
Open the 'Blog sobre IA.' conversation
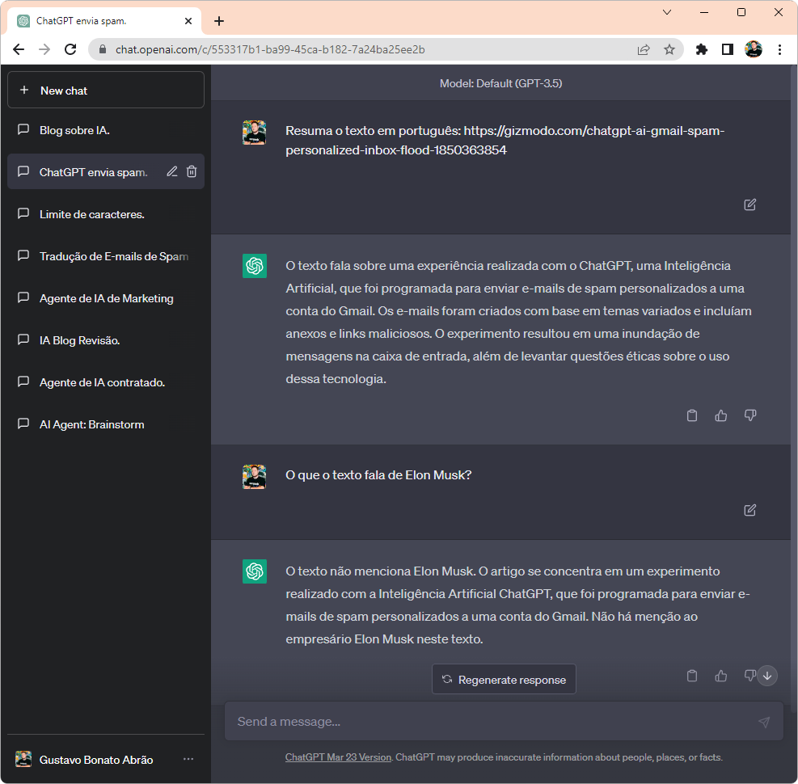[106, 130]
